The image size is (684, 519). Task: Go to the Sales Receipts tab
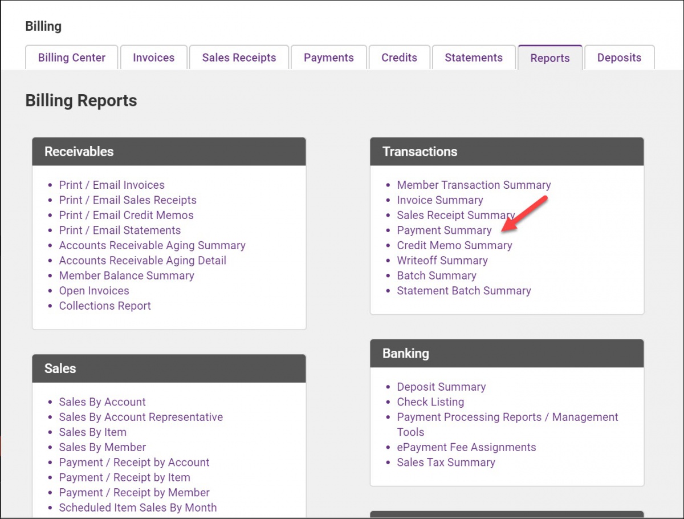point(239,58)
